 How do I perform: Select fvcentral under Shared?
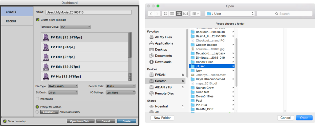coord(161,106)
